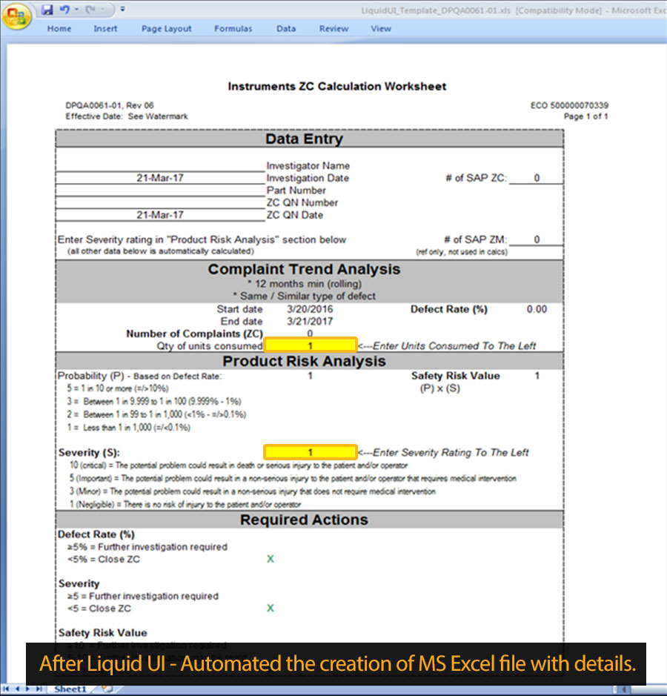Switch to the Page Layout tab
This screenshot has width=667, height=696.
pyautogui.click(x=166, y=29)
